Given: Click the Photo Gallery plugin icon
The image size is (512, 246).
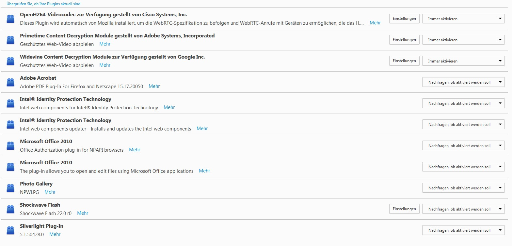Looking at the screenshot, I should pos(10,188).
